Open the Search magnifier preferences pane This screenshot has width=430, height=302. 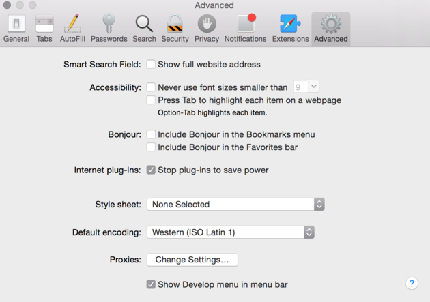(x=144, y=29)
